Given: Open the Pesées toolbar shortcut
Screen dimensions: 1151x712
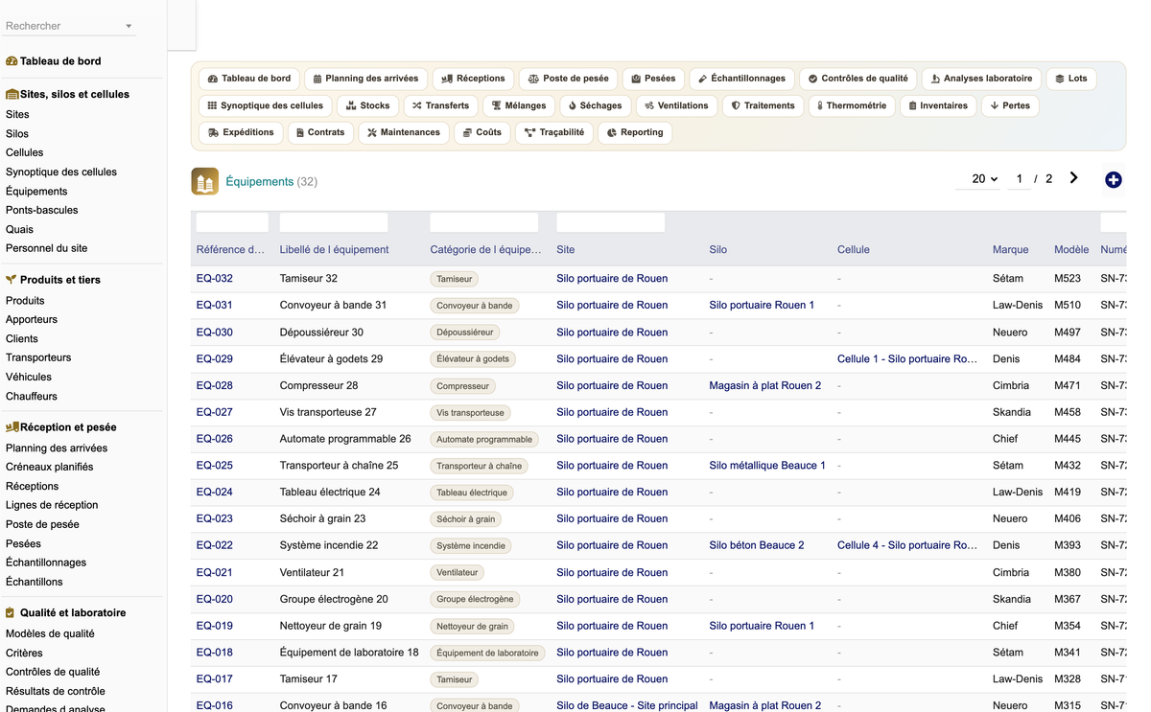Looking at the screenshot, I should pyautogui.click(x=653, y=79).
